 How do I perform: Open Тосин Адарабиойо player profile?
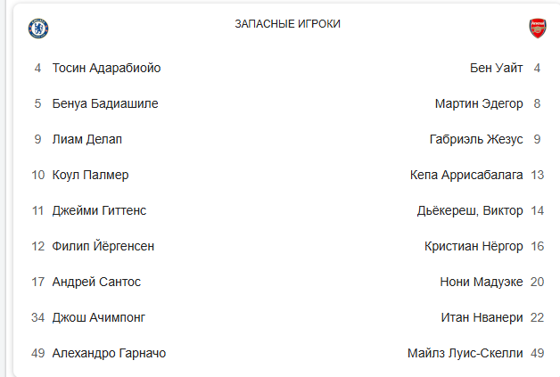click(x=106, y=68)
